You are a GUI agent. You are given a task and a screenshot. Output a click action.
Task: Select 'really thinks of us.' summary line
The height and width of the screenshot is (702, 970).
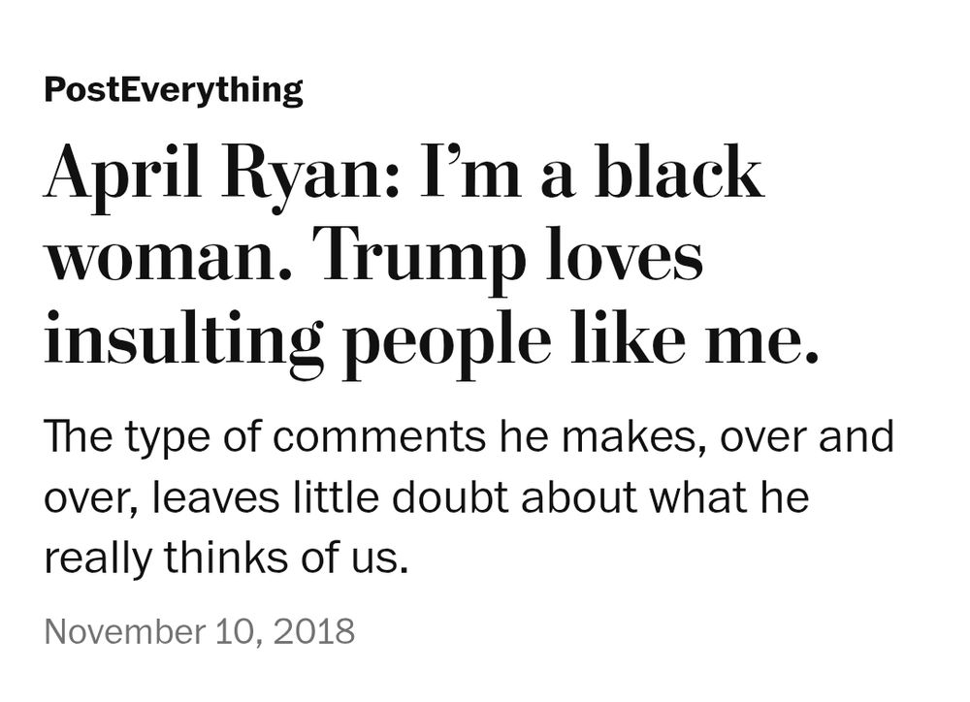pos(226,558)
